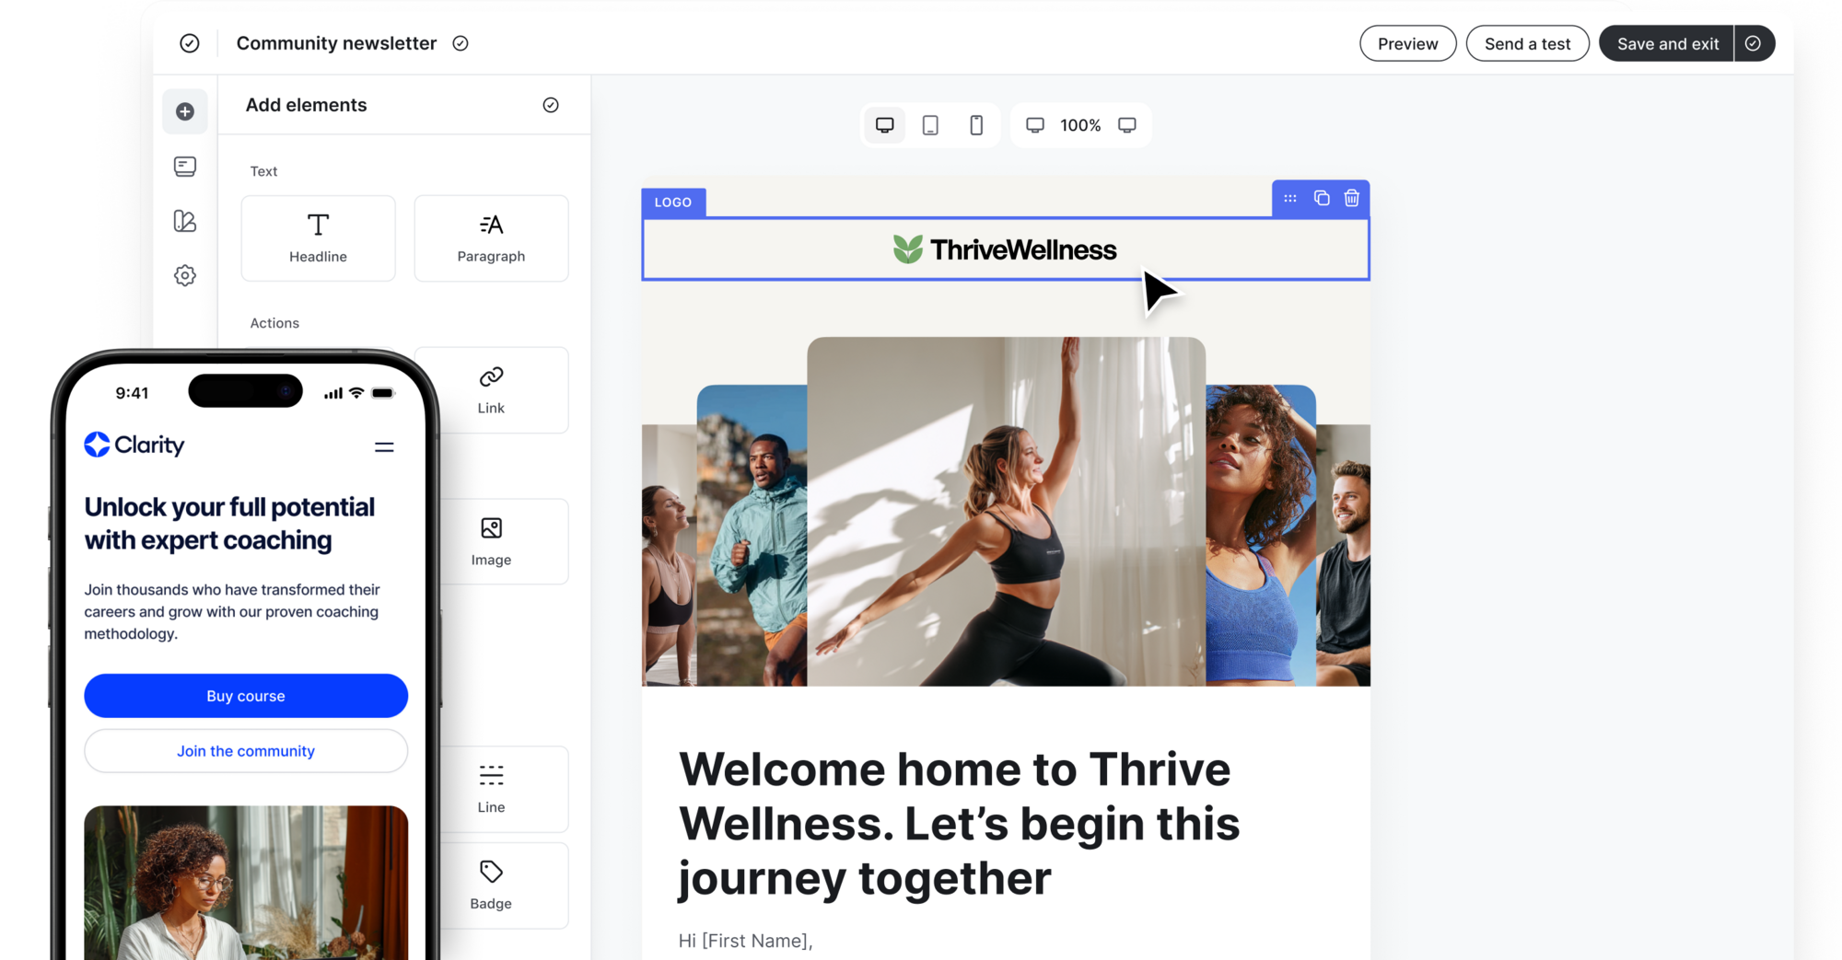Switch to mobile phone preview mode
This screenshot has width=1842, height=960.
[x=976, y=125]
